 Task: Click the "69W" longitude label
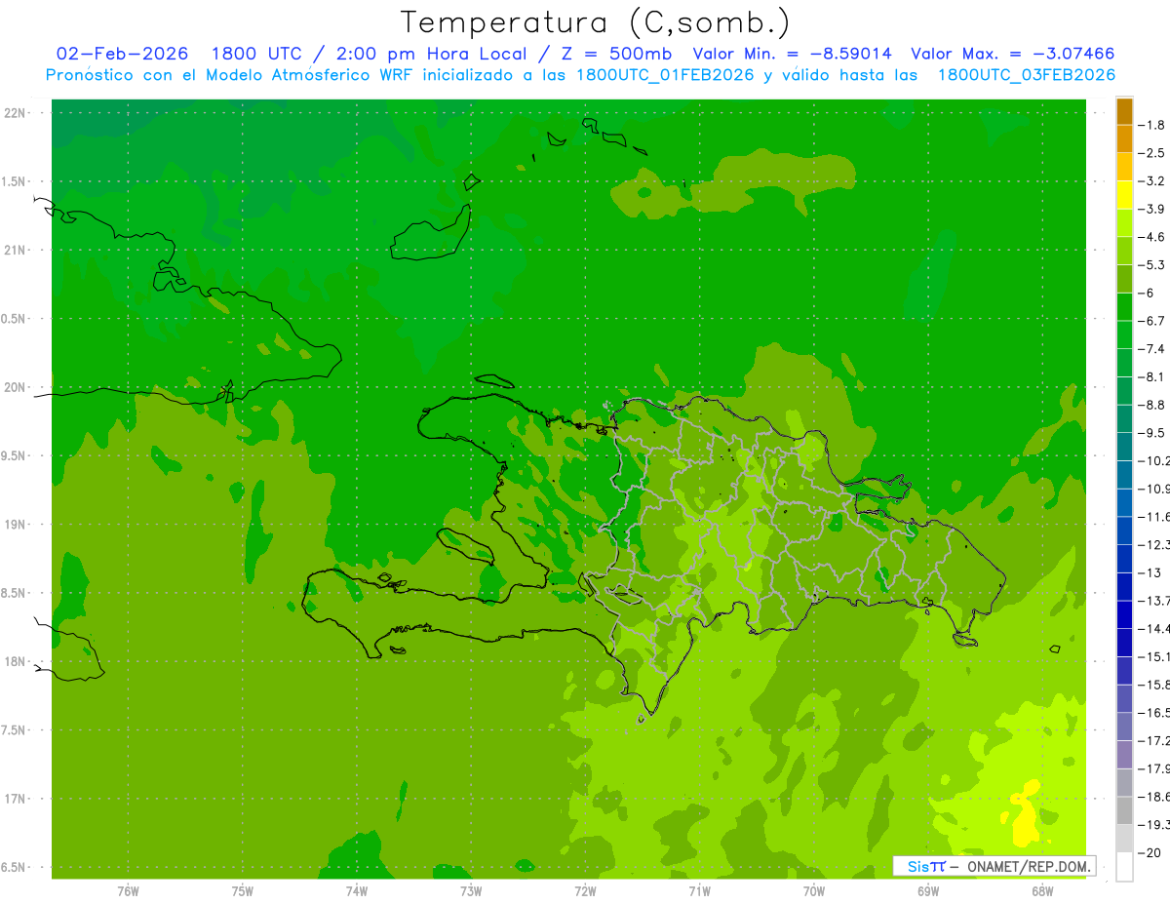[928, 890]
